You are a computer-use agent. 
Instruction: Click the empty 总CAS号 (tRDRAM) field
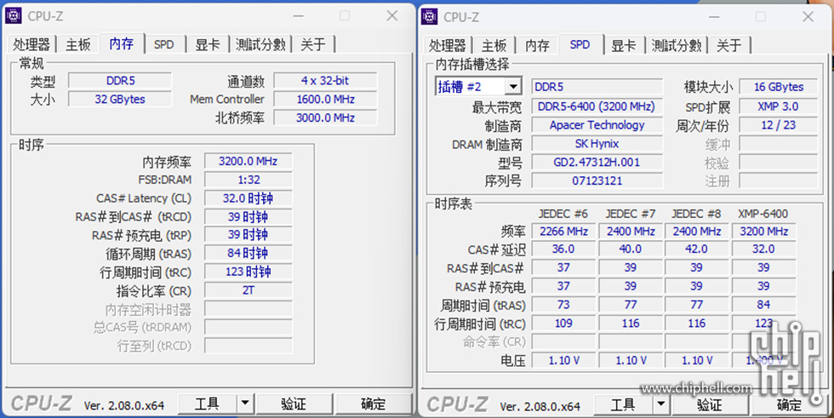coord(248,327)
